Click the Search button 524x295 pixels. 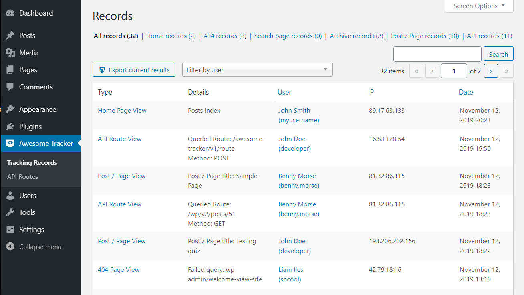[498, 54]
